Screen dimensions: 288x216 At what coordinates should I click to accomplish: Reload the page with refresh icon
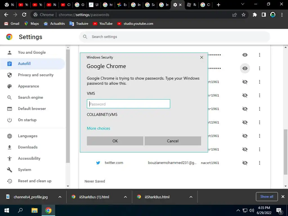pyautogui.click(x=24, y=15)
